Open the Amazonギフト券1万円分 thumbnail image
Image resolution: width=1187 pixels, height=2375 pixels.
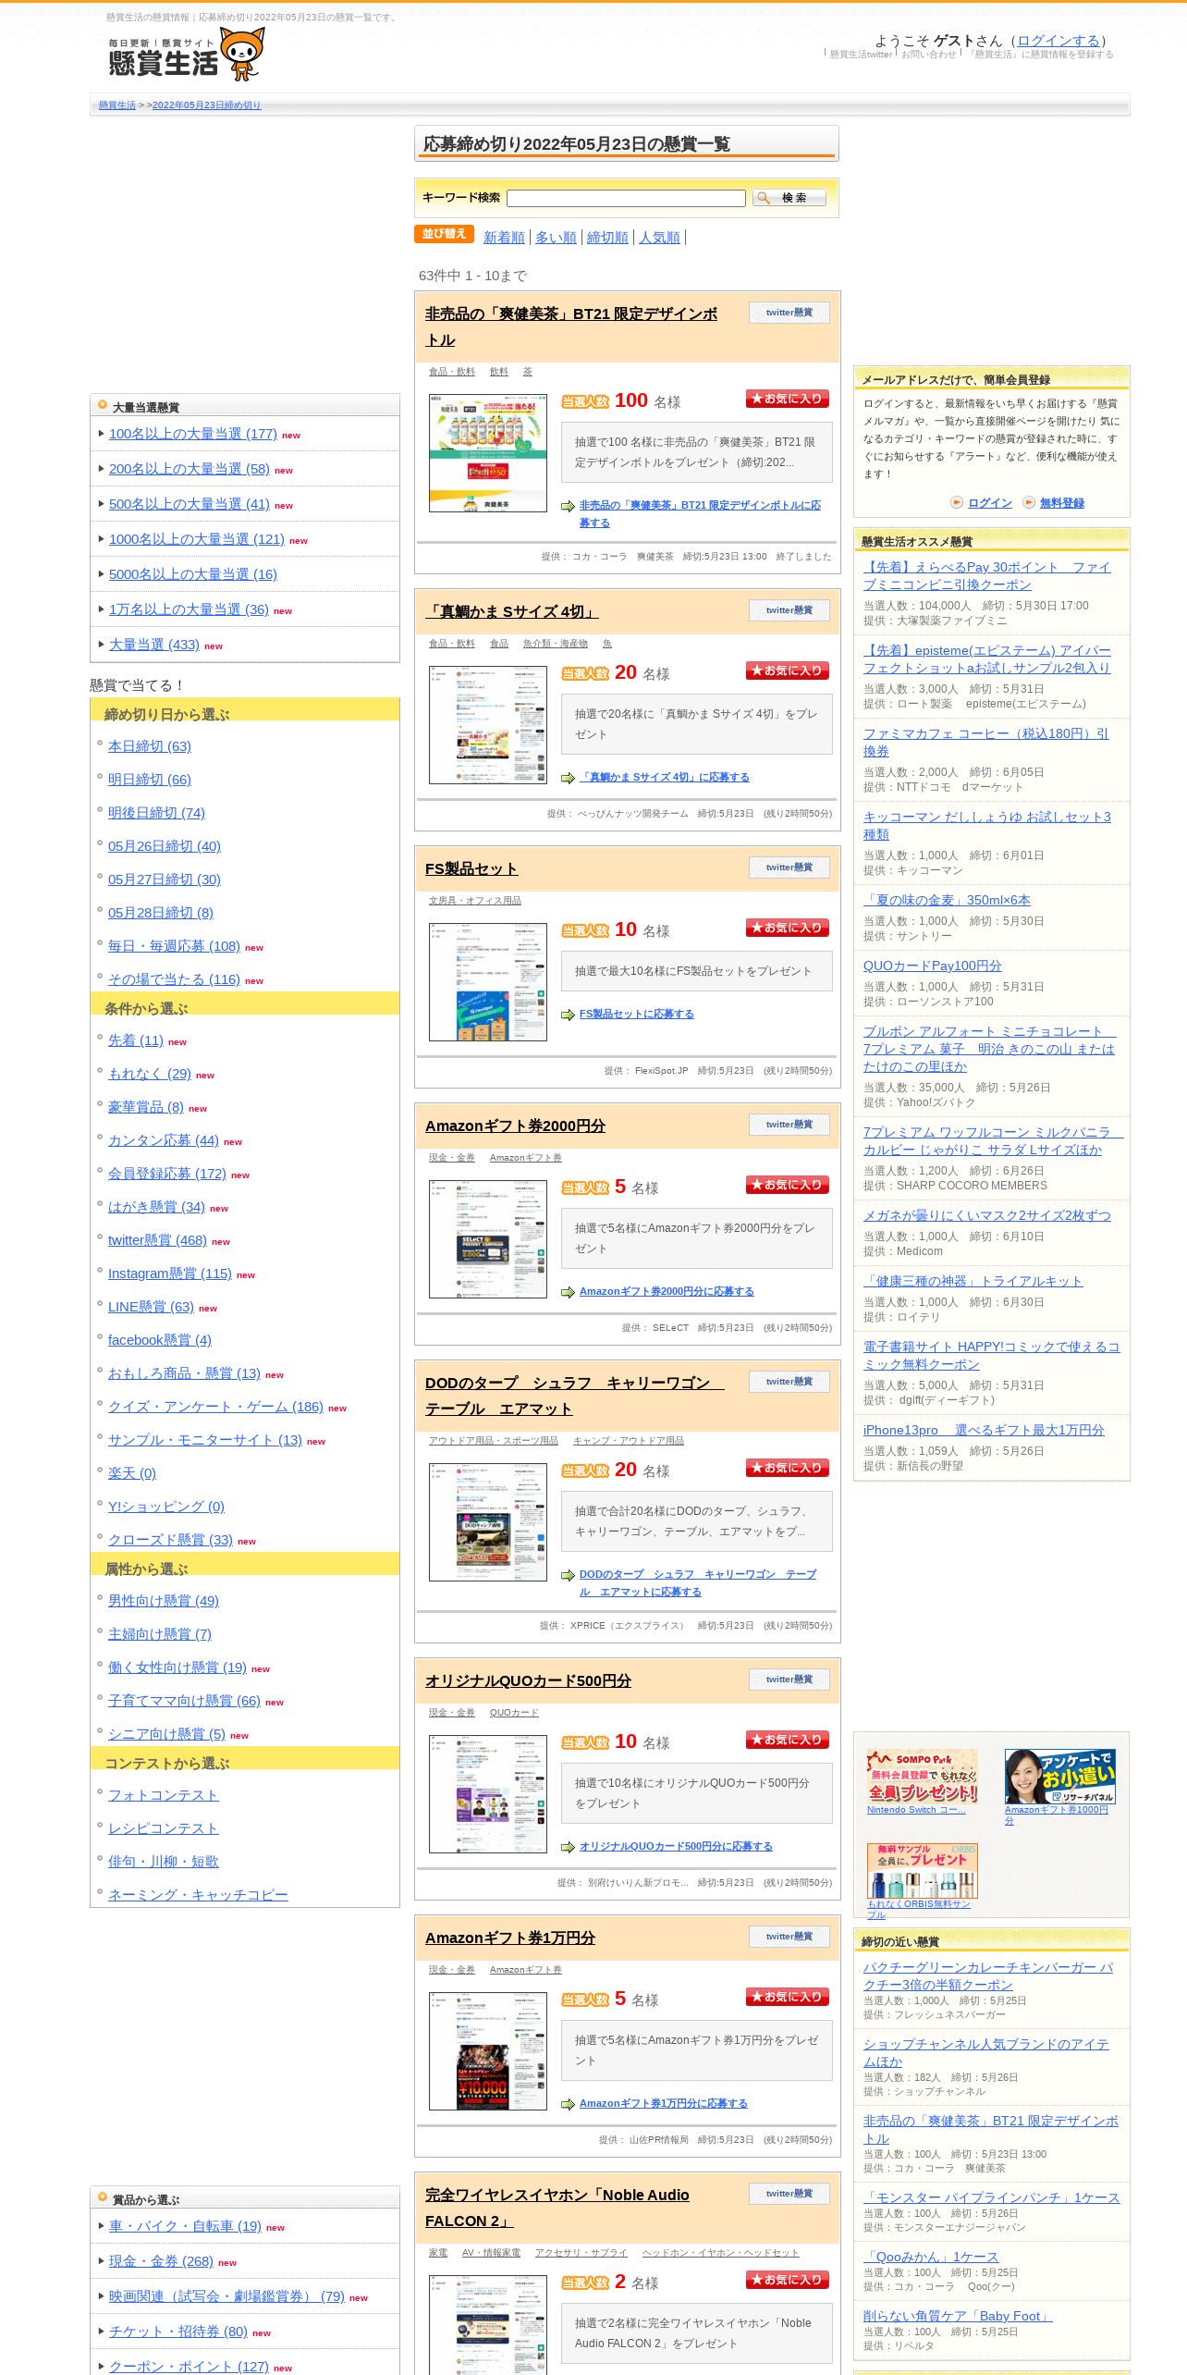pyautogui.click(x=488, y=2051)
